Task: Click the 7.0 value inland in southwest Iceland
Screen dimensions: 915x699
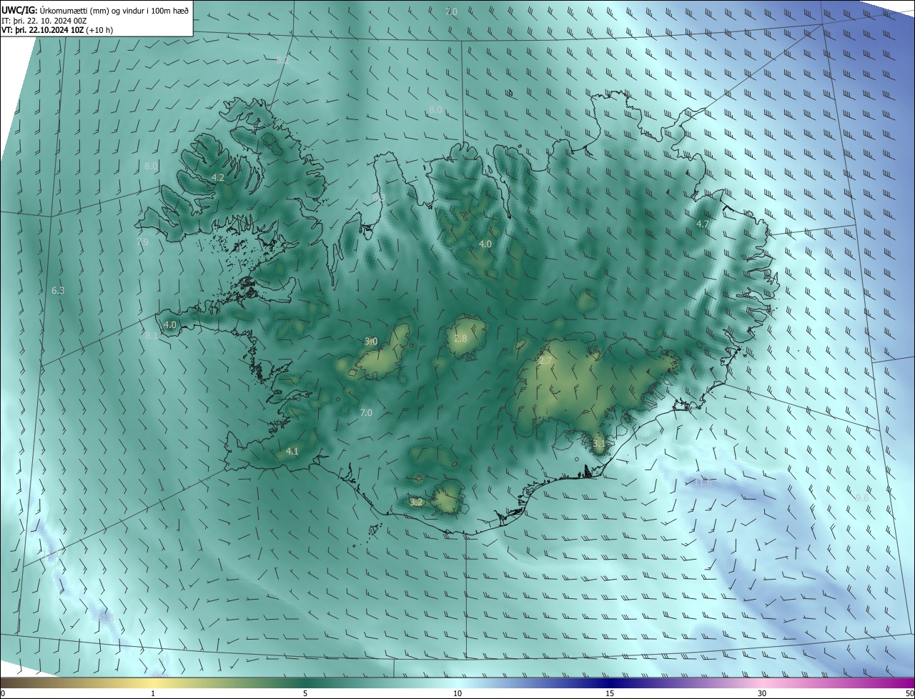Action: click(x=366, y=412)
